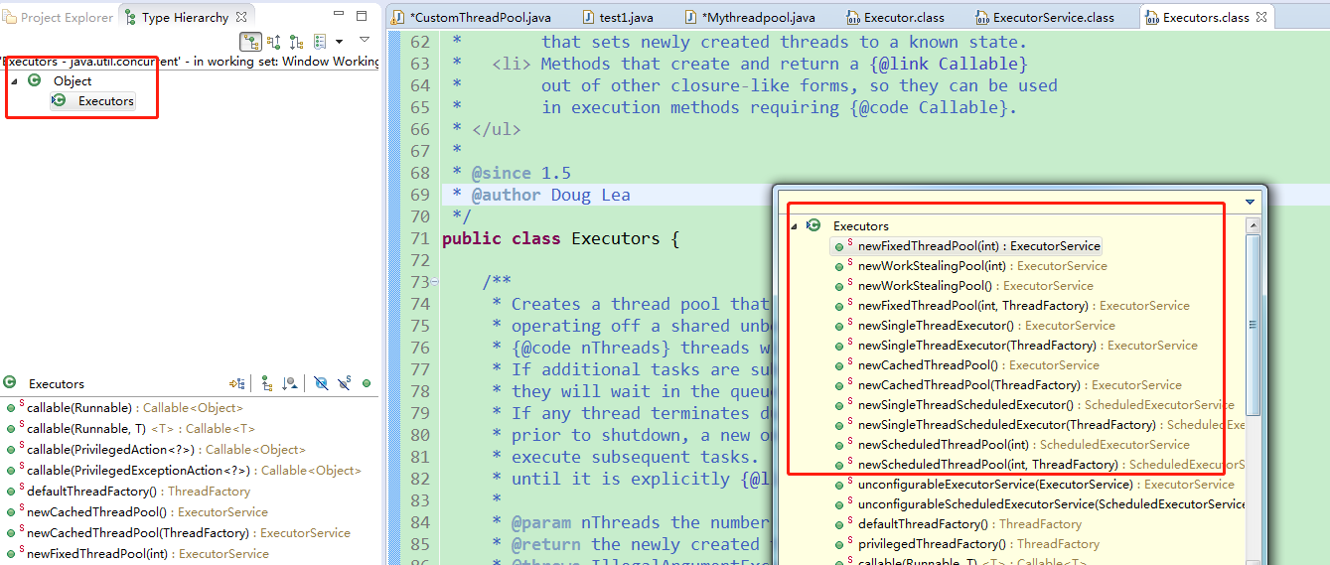Switch to the ExecutorService.class tab
Viewport: 1330px width, 565px height.
pyautogui.click(x=1045, y=18)
